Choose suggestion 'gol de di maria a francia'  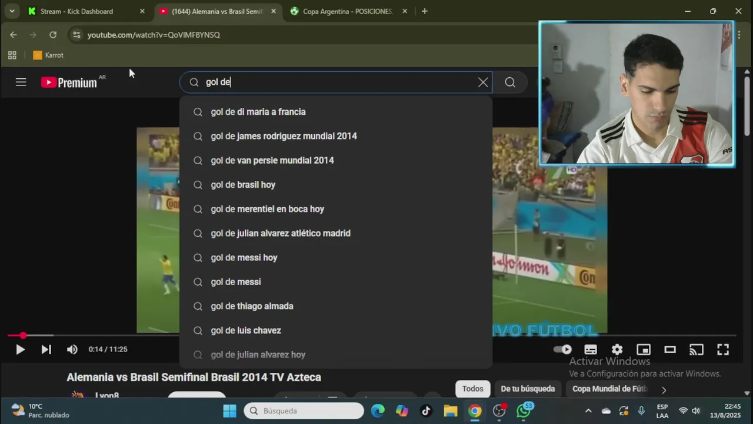pyautogui.click(x=336, y=112)
